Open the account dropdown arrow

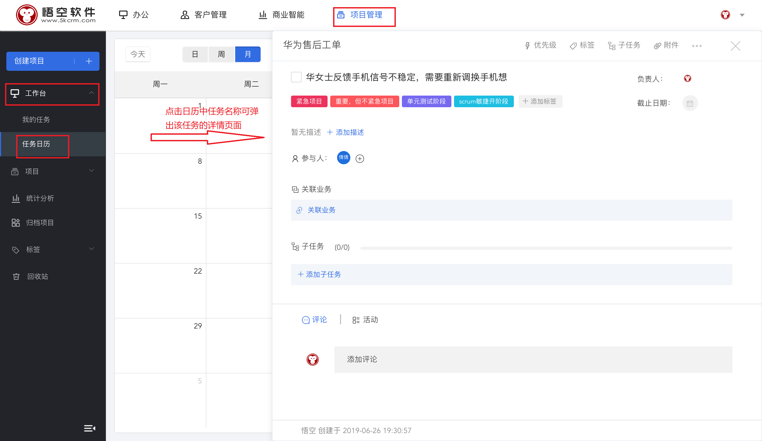742,15
